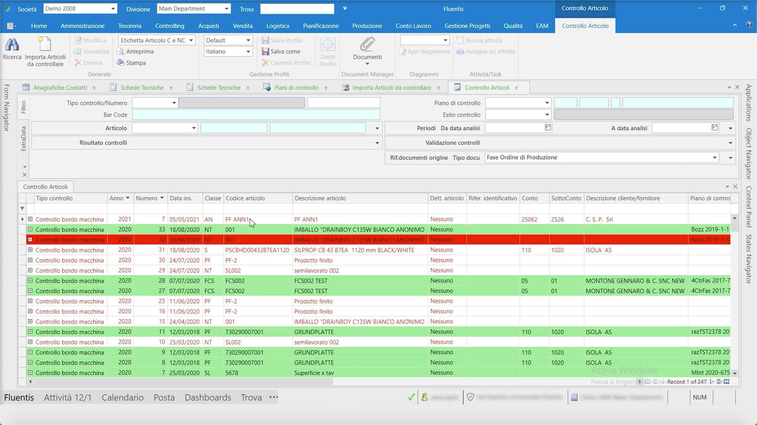
Task: Collapse the ribbon with the caret icon
Action: (x=735, y=25)
